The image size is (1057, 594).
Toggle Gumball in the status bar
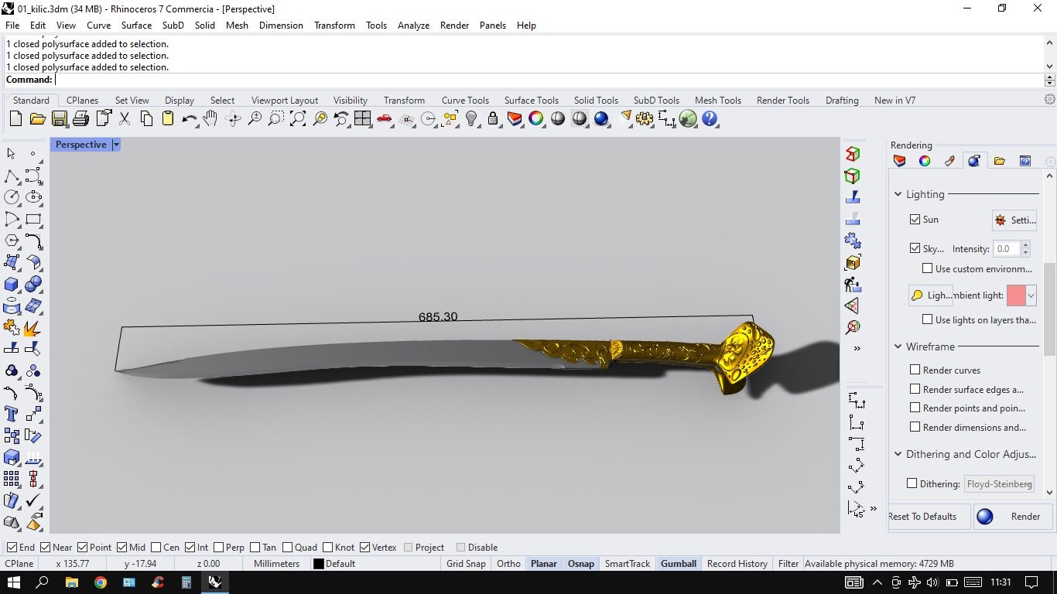tap(678, 563)
